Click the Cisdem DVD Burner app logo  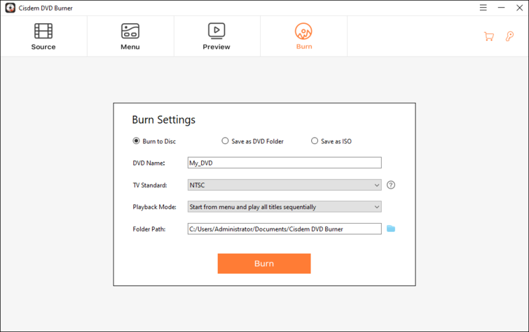click(10, 8)
